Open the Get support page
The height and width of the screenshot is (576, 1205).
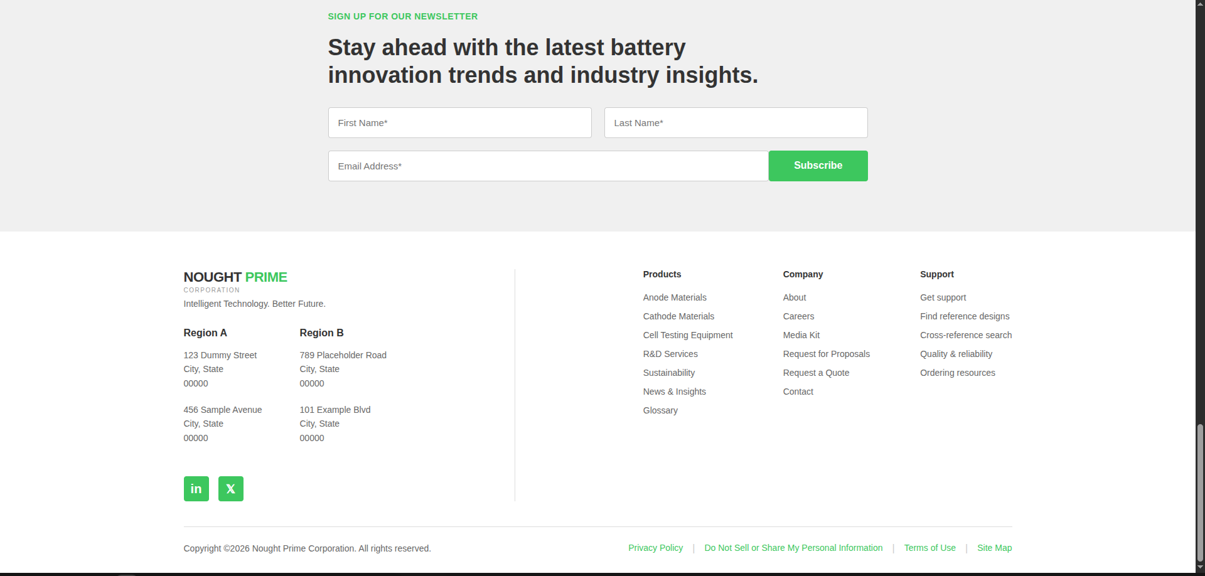943,297
